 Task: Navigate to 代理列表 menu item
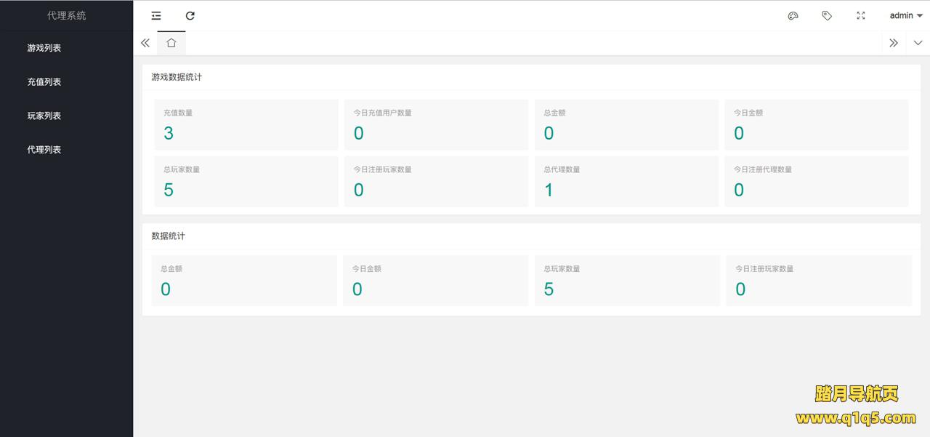[44, 150]
